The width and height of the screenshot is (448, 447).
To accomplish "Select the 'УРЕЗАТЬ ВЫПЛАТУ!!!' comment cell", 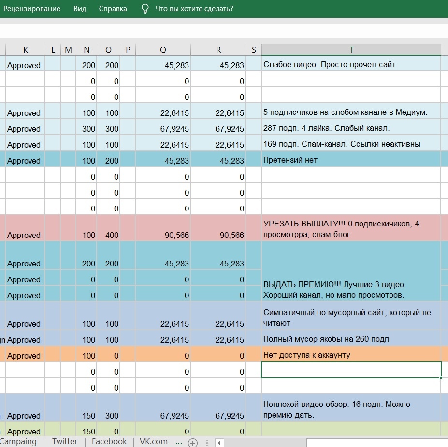I will pyautogui.click(x=351, y=228).
